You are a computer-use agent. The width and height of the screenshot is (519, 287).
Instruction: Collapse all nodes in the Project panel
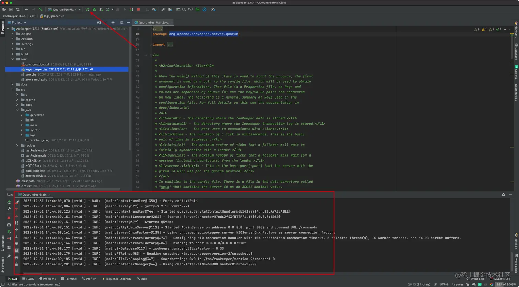(x=113, y=22)
